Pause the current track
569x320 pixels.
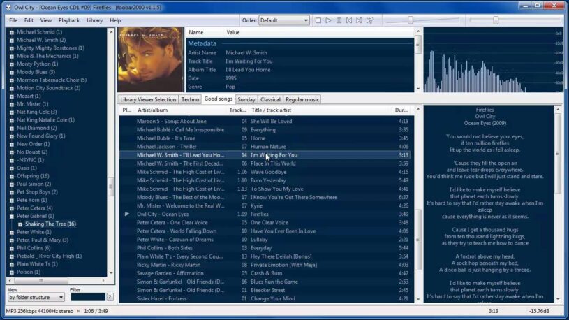click(x=339, y=20)
